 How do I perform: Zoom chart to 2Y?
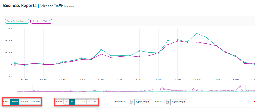coord(95,102)
